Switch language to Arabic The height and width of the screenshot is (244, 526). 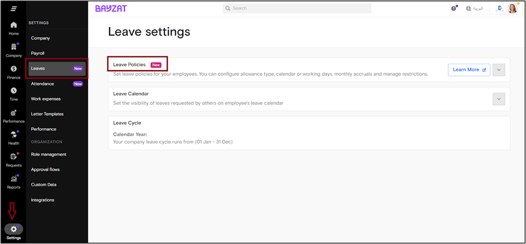pos(474,9)
